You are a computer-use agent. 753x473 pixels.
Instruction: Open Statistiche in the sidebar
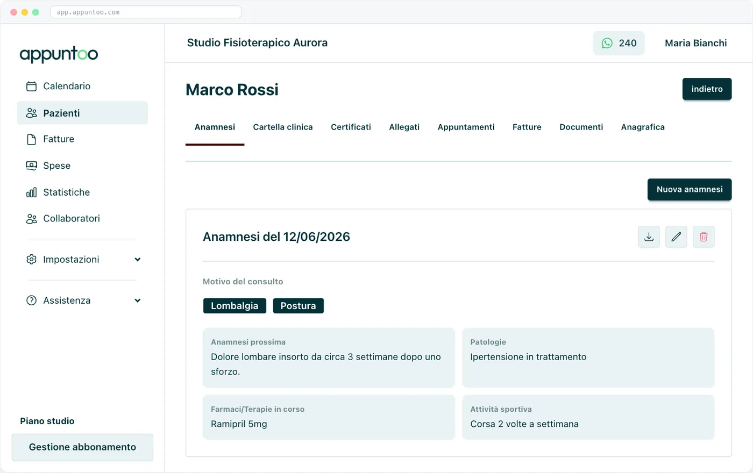pos(82,192)
